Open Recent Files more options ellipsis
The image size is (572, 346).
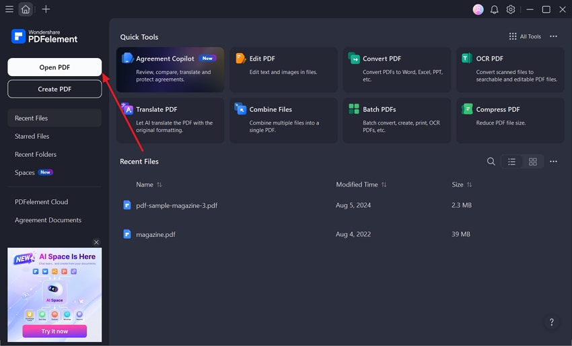point(553,162)
